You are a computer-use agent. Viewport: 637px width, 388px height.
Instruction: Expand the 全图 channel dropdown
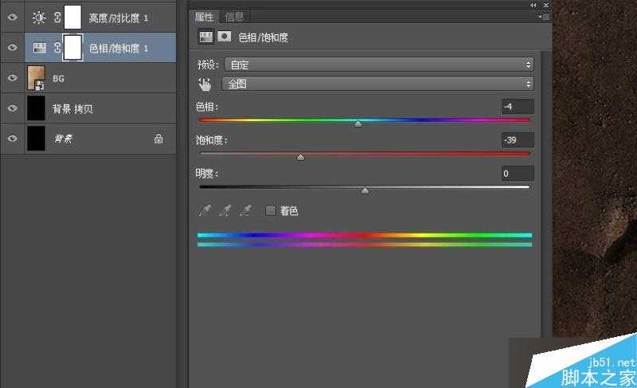[378, 84]
